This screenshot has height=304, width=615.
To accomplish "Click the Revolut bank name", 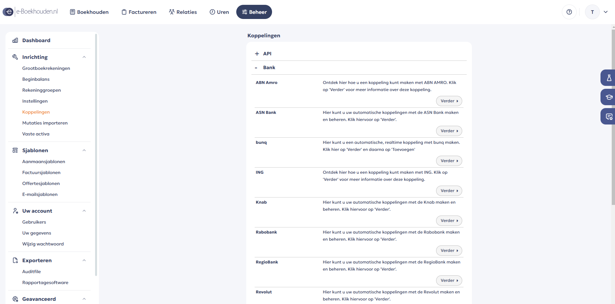I will [264, 292].
